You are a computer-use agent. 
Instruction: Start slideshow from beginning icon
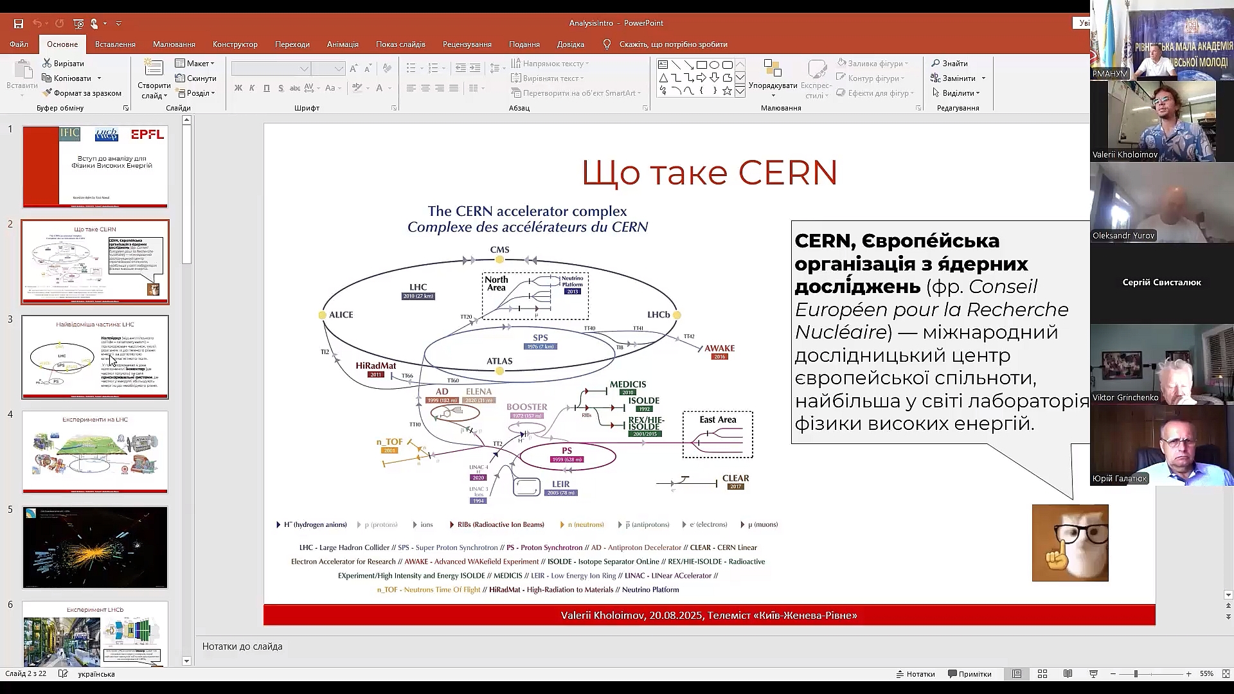tap(78, 24)
